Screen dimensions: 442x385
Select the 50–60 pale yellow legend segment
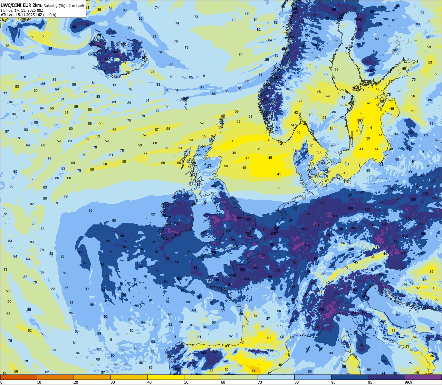tap(202, 377)
